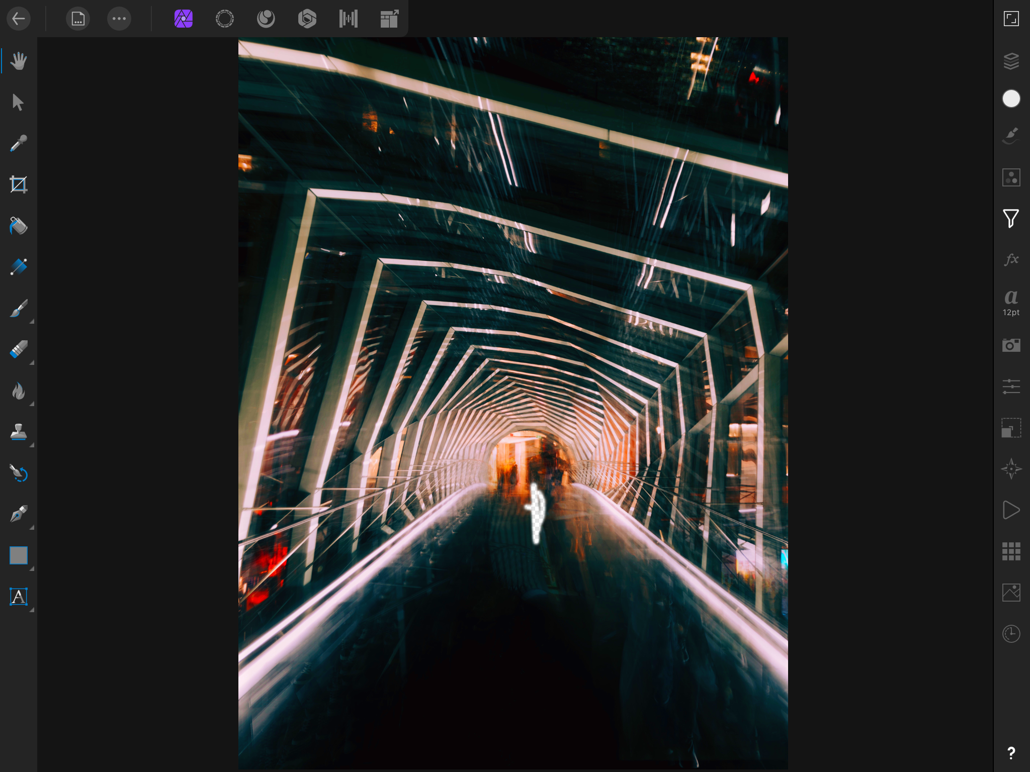This screenshot has height=772, width=1030.
Task: Open the three-dots Edit menu
Action: coord(119,19)
